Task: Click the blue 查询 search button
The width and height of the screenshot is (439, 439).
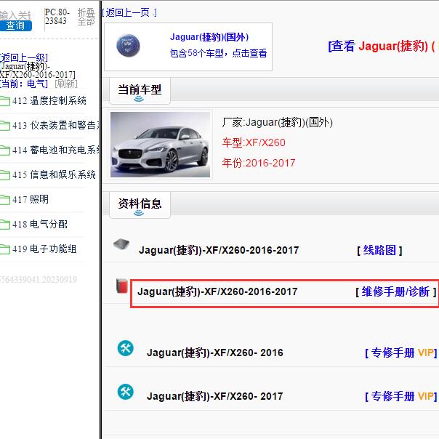Action: (x=16, y=25)
